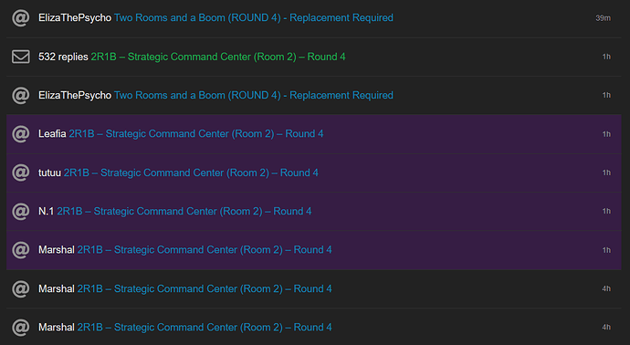This screenshot has height=345, width=630.
Task: Click the 532 replies text
Action: tap(63, 57)
